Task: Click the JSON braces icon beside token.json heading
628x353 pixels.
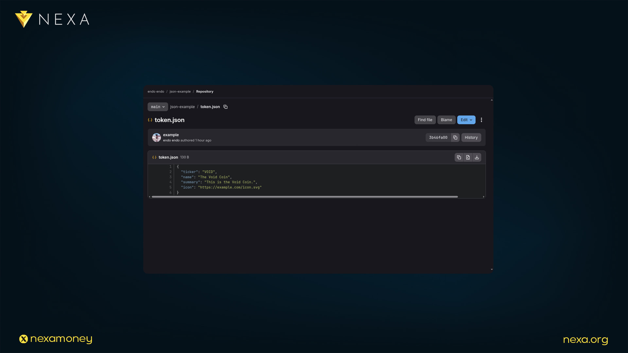Action: point(150,120)
